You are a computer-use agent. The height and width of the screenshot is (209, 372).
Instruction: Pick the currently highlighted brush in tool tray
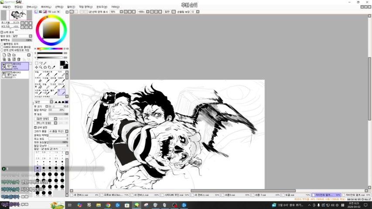(61, 92)
